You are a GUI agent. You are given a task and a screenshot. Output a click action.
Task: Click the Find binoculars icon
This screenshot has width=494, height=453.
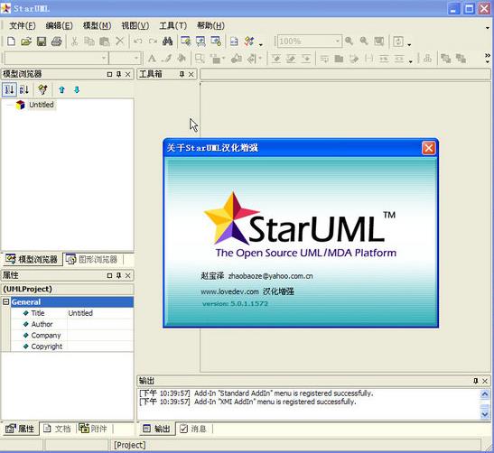point(168,42)
